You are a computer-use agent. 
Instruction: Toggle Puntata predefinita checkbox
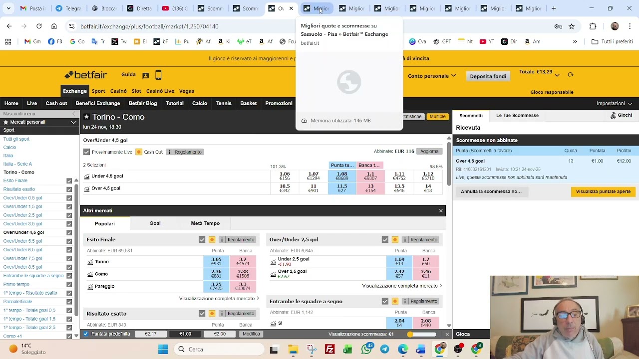[x=86, y=334]
